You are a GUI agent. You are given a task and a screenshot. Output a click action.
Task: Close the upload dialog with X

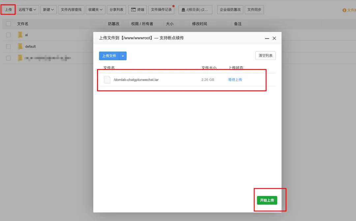[274, 38]
